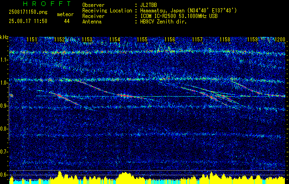The image size is (289, 184).
Task: Click the 1154 time marker
Action: click(x=115, y=40)
